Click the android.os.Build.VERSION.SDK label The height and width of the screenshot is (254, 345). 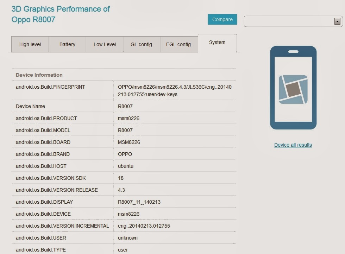coord(51,178)
